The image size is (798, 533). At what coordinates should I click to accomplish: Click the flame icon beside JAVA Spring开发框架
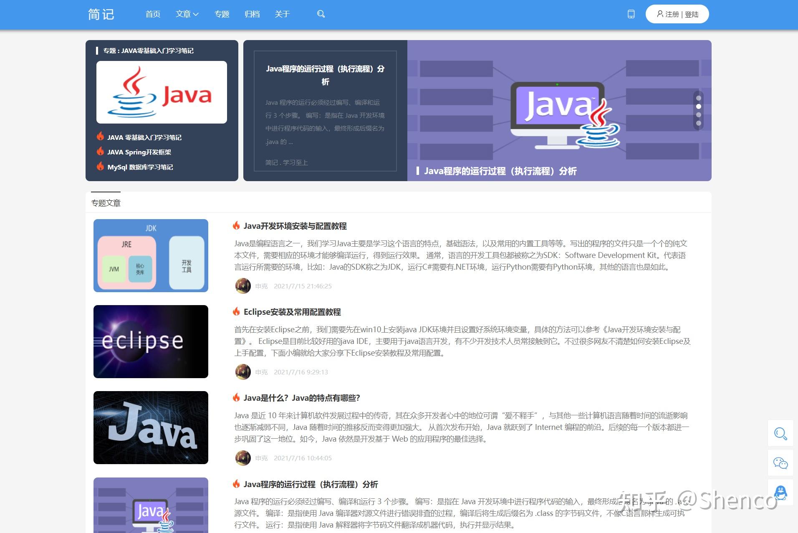(100, 151)
